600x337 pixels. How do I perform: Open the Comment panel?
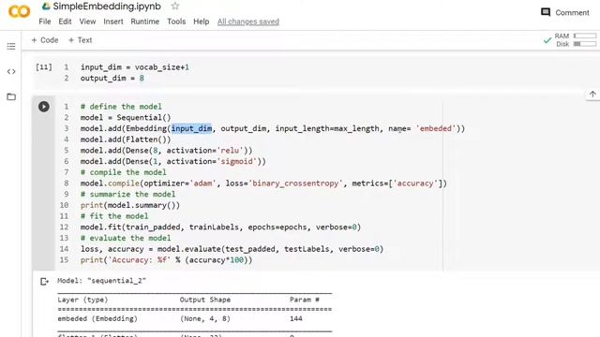(x=564, y=12)
